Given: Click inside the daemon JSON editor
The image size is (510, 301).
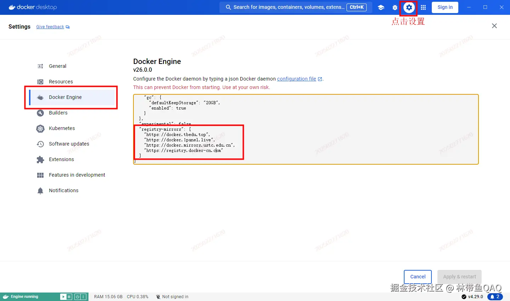Looking at the screenshot, I should pyautogui.click(x=306, y=129).
